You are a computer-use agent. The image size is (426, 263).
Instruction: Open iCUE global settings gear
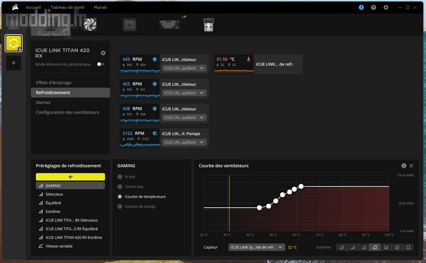[386, 7]
